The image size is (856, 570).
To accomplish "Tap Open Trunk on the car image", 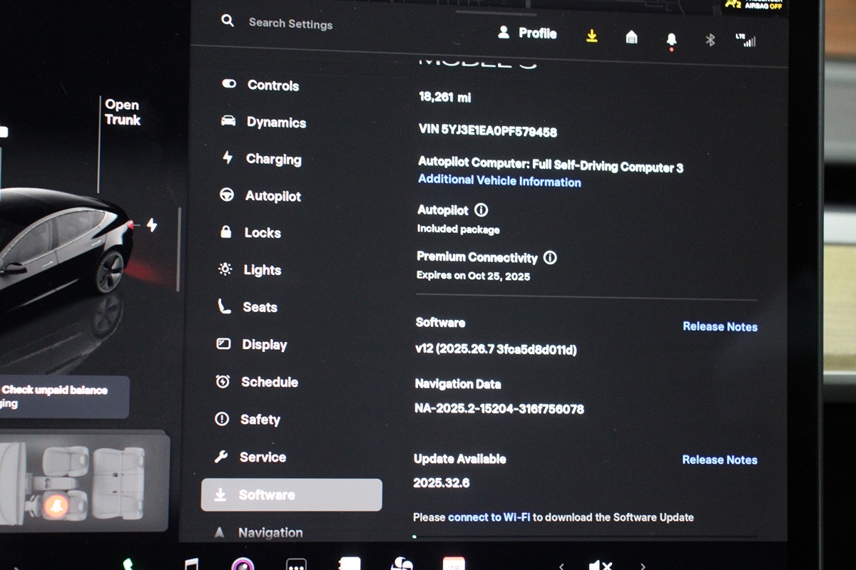I will tap(122, 113).
